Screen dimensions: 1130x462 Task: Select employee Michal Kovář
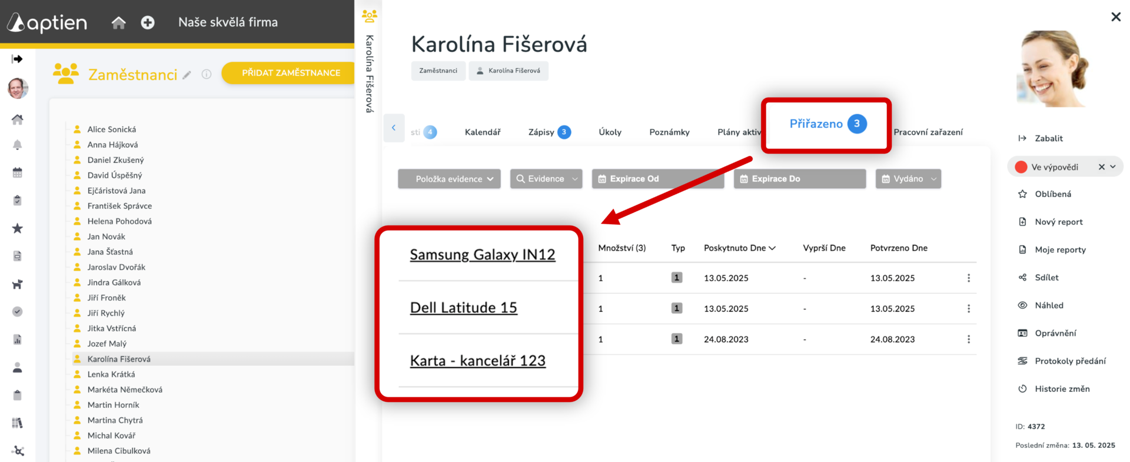pyautogui.click(x=111, y=436)
